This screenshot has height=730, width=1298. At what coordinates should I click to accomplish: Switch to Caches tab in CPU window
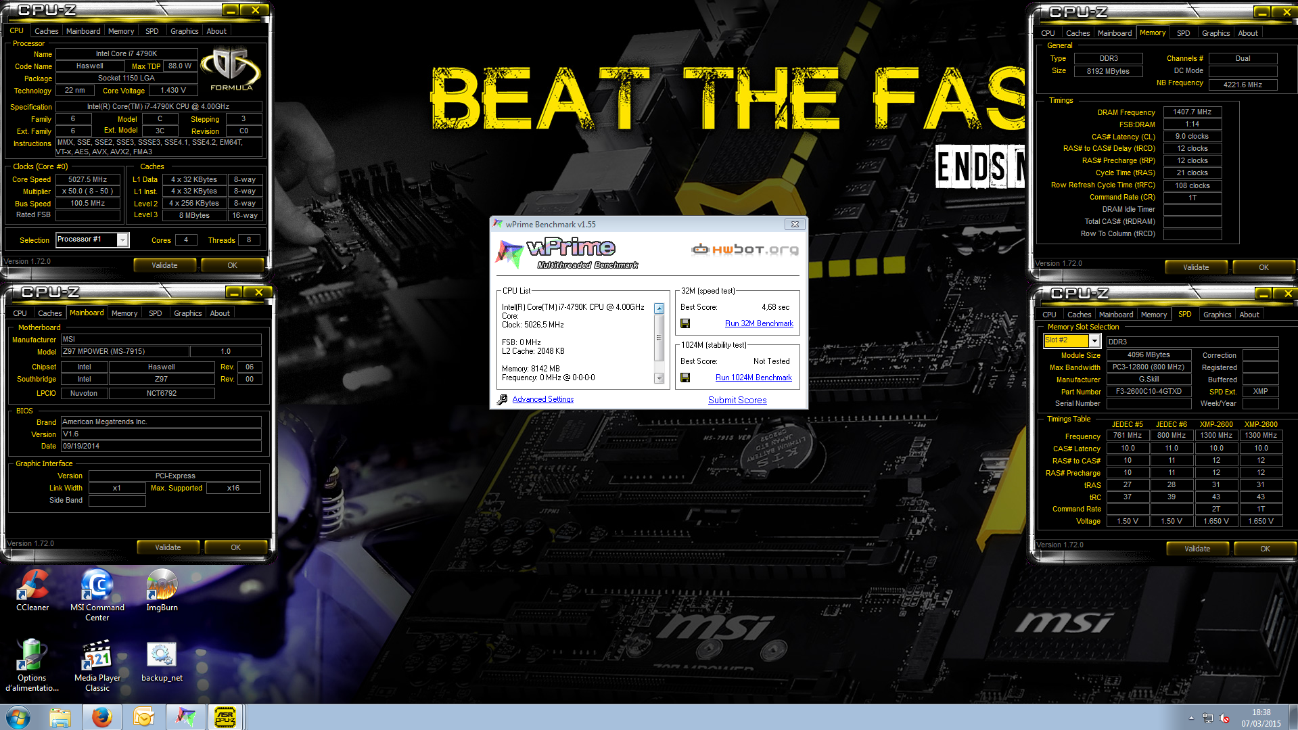point(46,31)
